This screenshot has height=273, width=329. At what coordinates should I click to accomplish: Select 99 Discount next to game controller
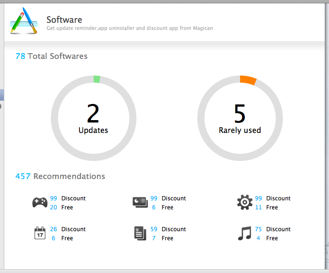[x=68, y=198]
